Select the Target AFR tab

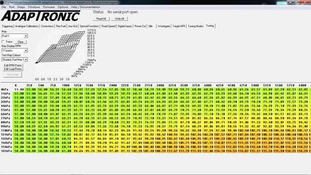(179, 26)
